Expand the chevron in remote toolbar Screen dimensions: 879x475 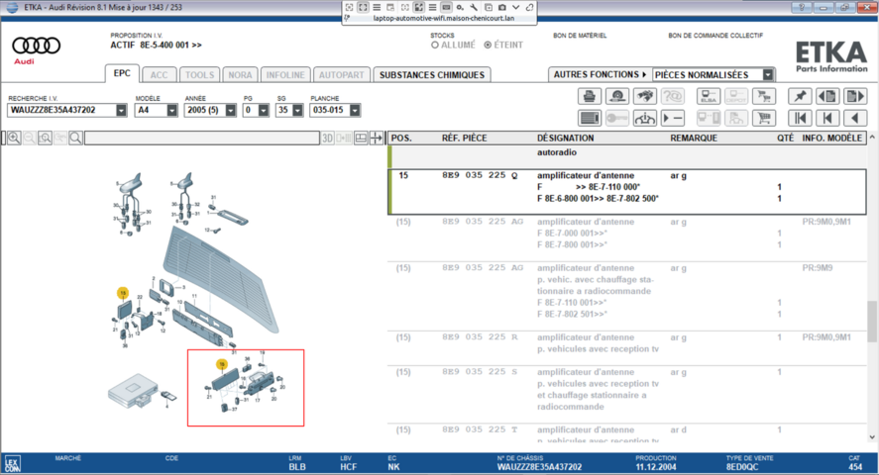(515, 7)
